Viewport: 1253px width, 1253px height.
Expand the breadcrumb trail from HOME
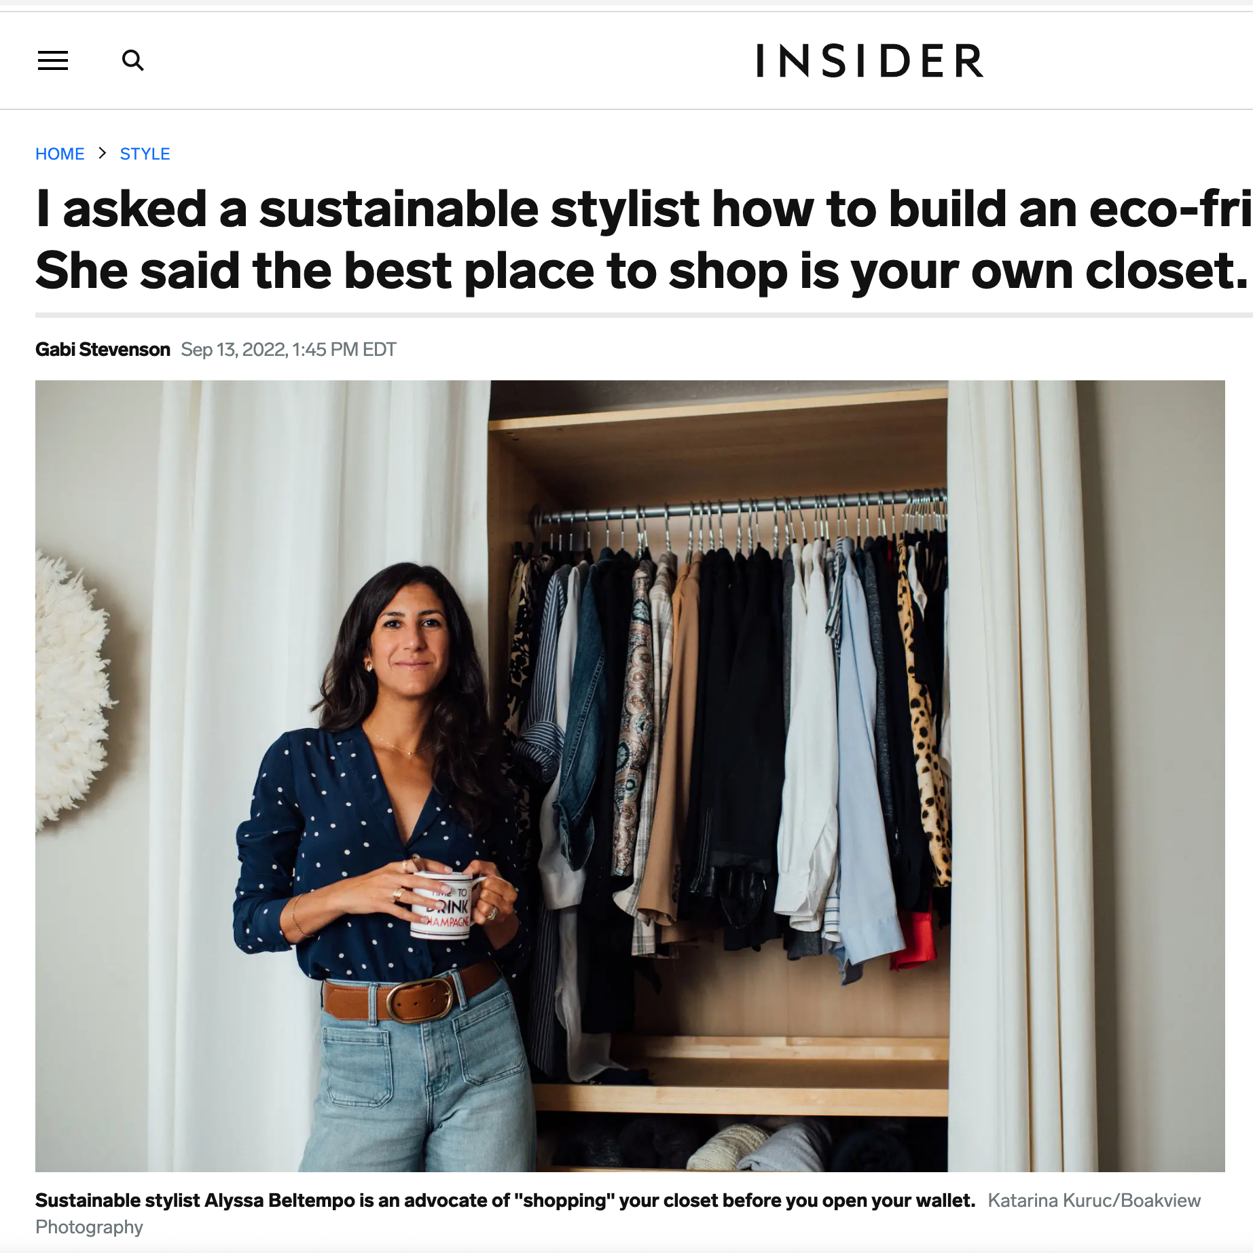point(60,153)
